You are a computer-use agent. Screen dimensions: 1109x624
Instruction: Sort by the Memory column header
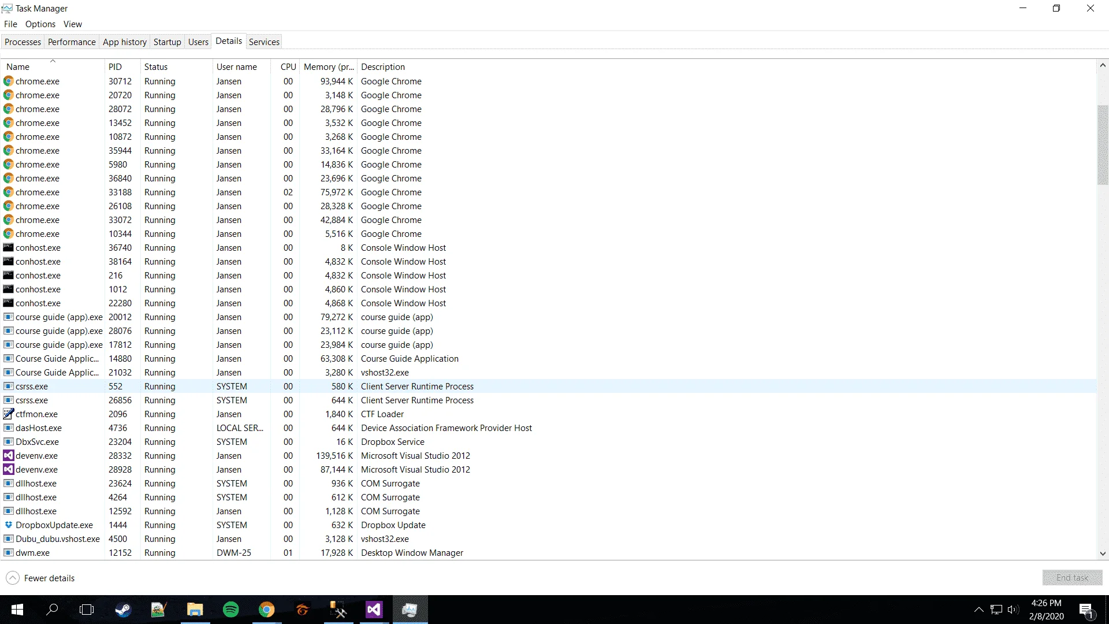point(328,67)
